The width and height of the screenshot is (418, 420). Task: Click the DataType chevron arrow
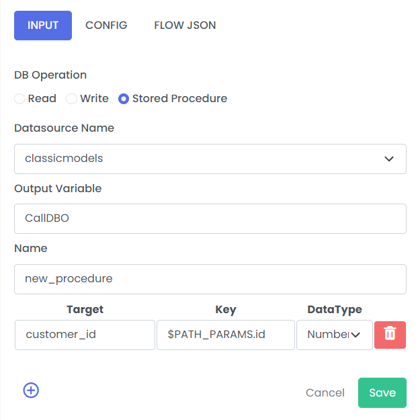(x=356, y=335)
